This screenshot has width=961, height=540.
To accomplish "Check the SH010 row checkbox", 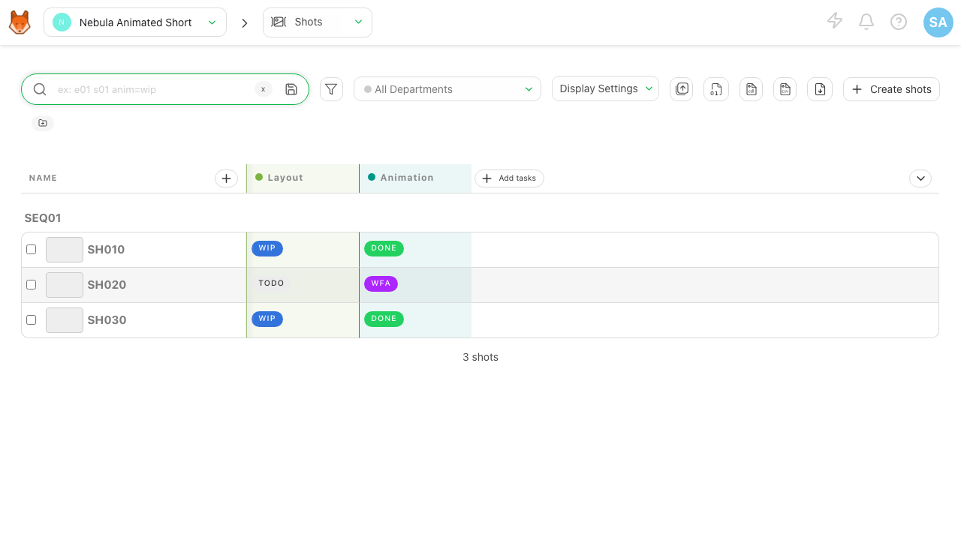I will coord(32,249).
